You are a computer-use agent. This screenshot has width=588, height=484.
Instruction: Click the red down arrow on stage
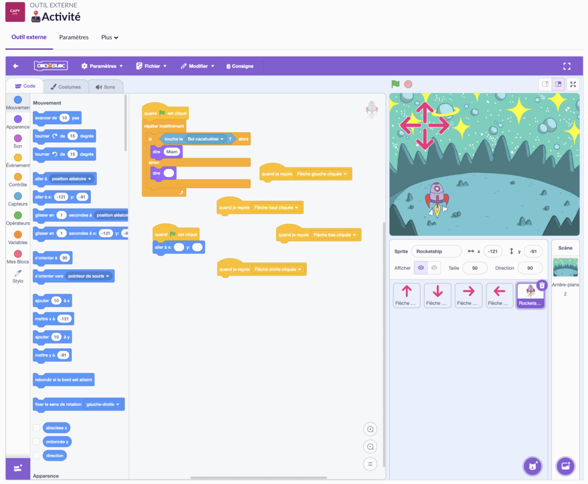pos(424,141)
